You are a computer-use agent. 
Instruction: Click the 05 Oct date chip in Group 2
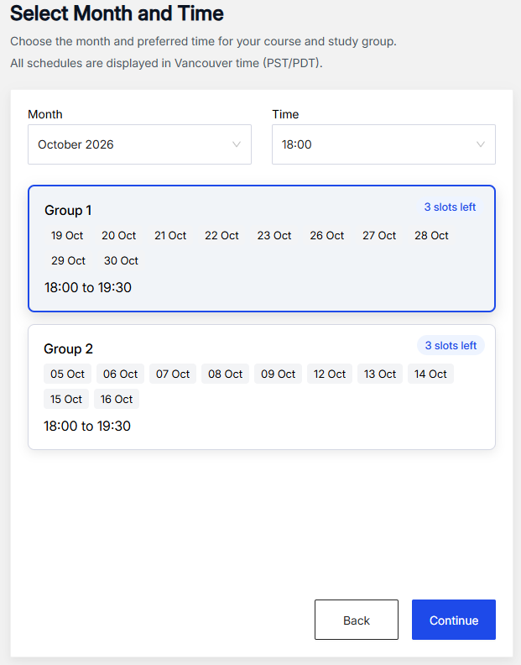67,374
